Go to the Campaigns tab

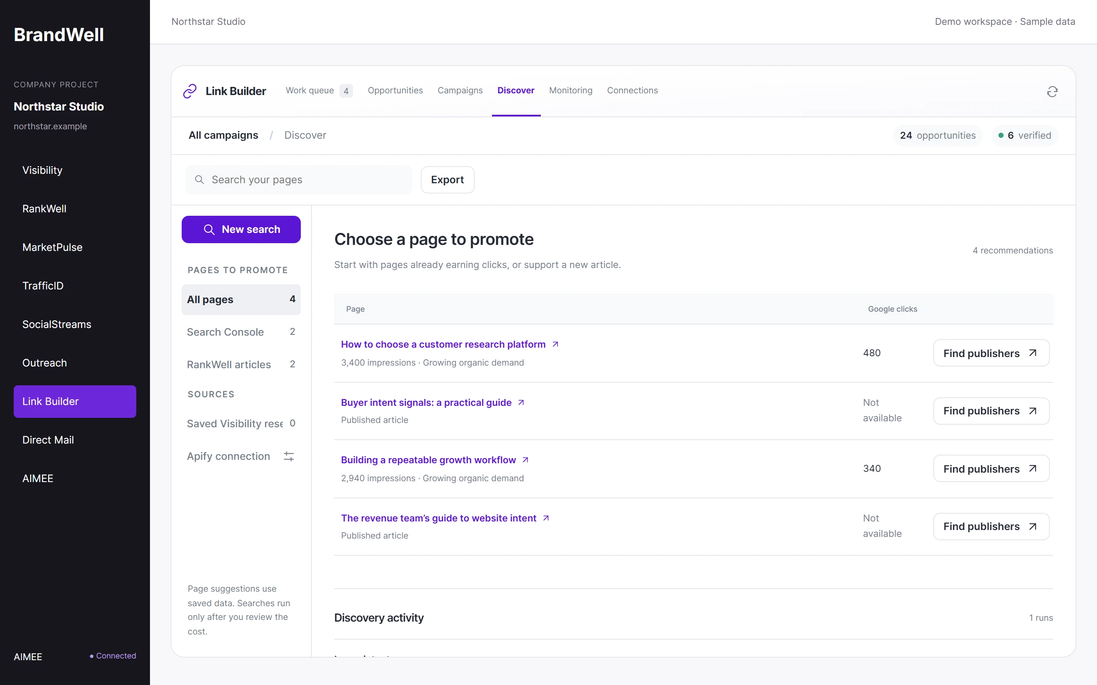[x=460, y=91]
